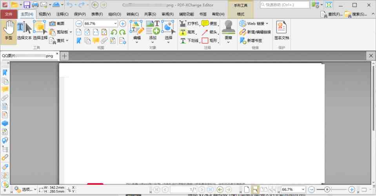Activate the Select Text tool (选择文本)
The width and height of the screenshot is (376, 196).
(24, 31)
